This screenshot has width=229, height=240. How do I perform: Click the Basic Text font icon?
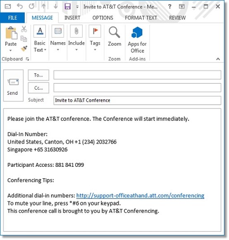(x=40, y=31)
